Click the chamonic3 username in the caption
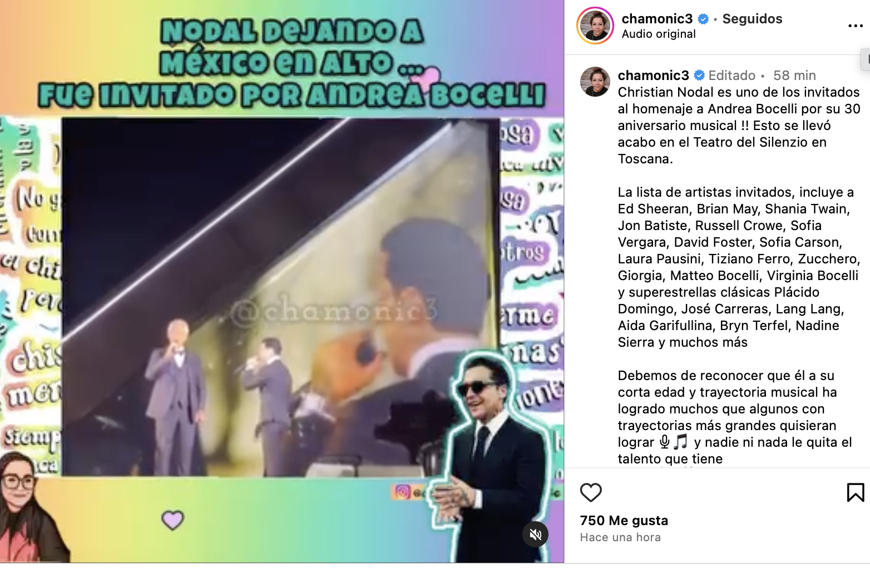 (653, 75)
